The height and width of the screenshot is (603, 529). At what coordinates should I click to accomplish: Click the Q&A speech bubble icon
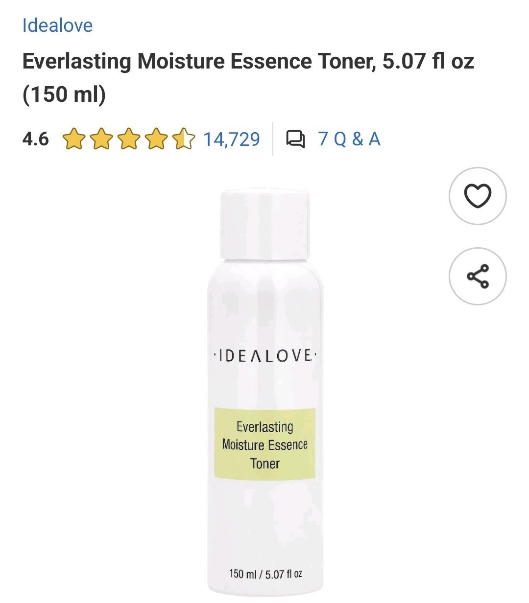coord(295,139)
